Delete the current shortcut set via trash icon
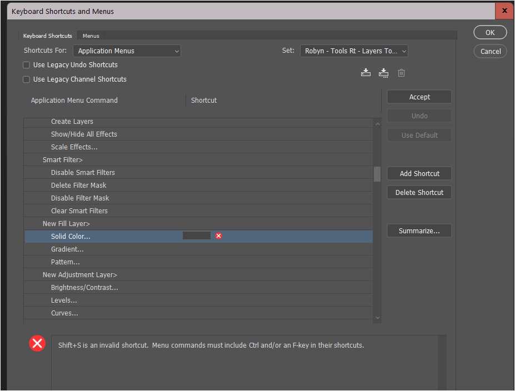The image size is (515, 391). 401,72
